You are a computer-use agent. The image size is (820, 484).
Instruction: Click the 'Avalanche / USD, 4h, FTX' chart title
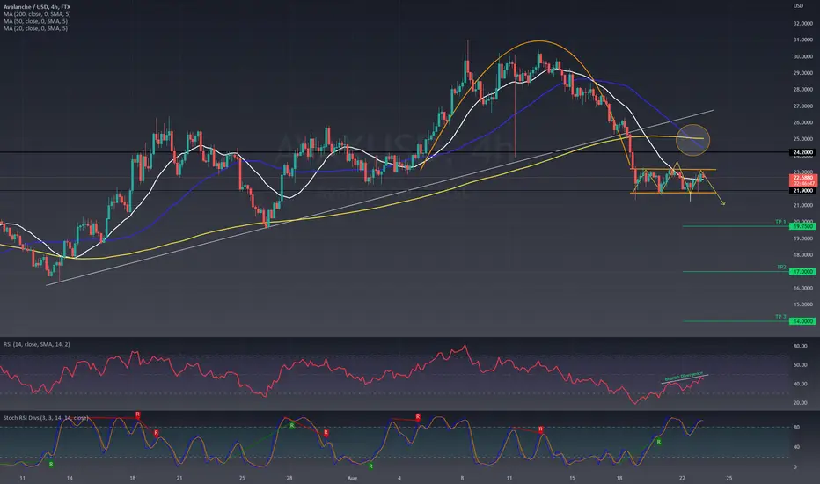[x=37, y=7]
